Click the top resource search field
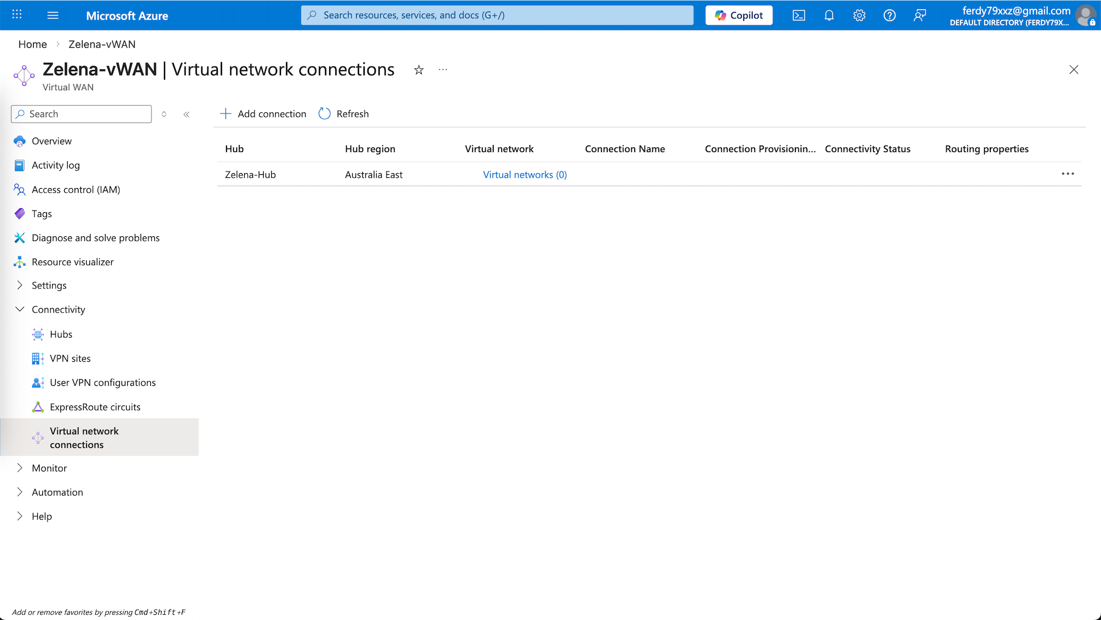The image size is (1101, 620). [x=497, y=15]
